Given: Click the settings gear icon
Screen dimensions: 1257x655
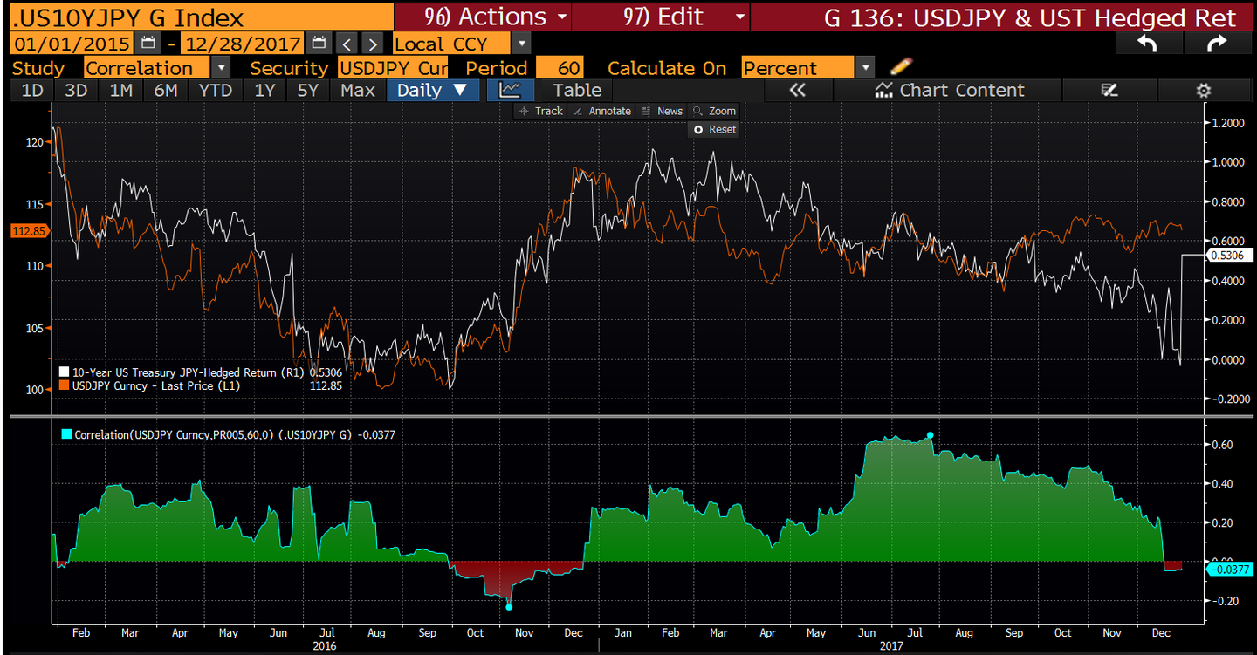Looking at the screenshot, I should (x=1204, y=90).
